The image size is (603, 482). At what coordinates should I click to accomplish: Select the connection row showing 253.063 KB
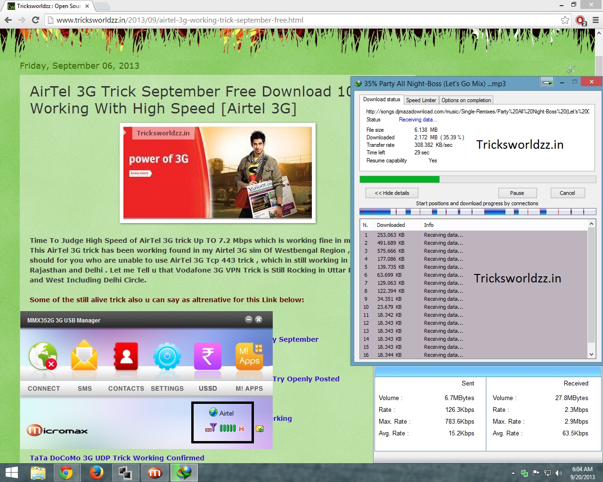tap(474, 235)
